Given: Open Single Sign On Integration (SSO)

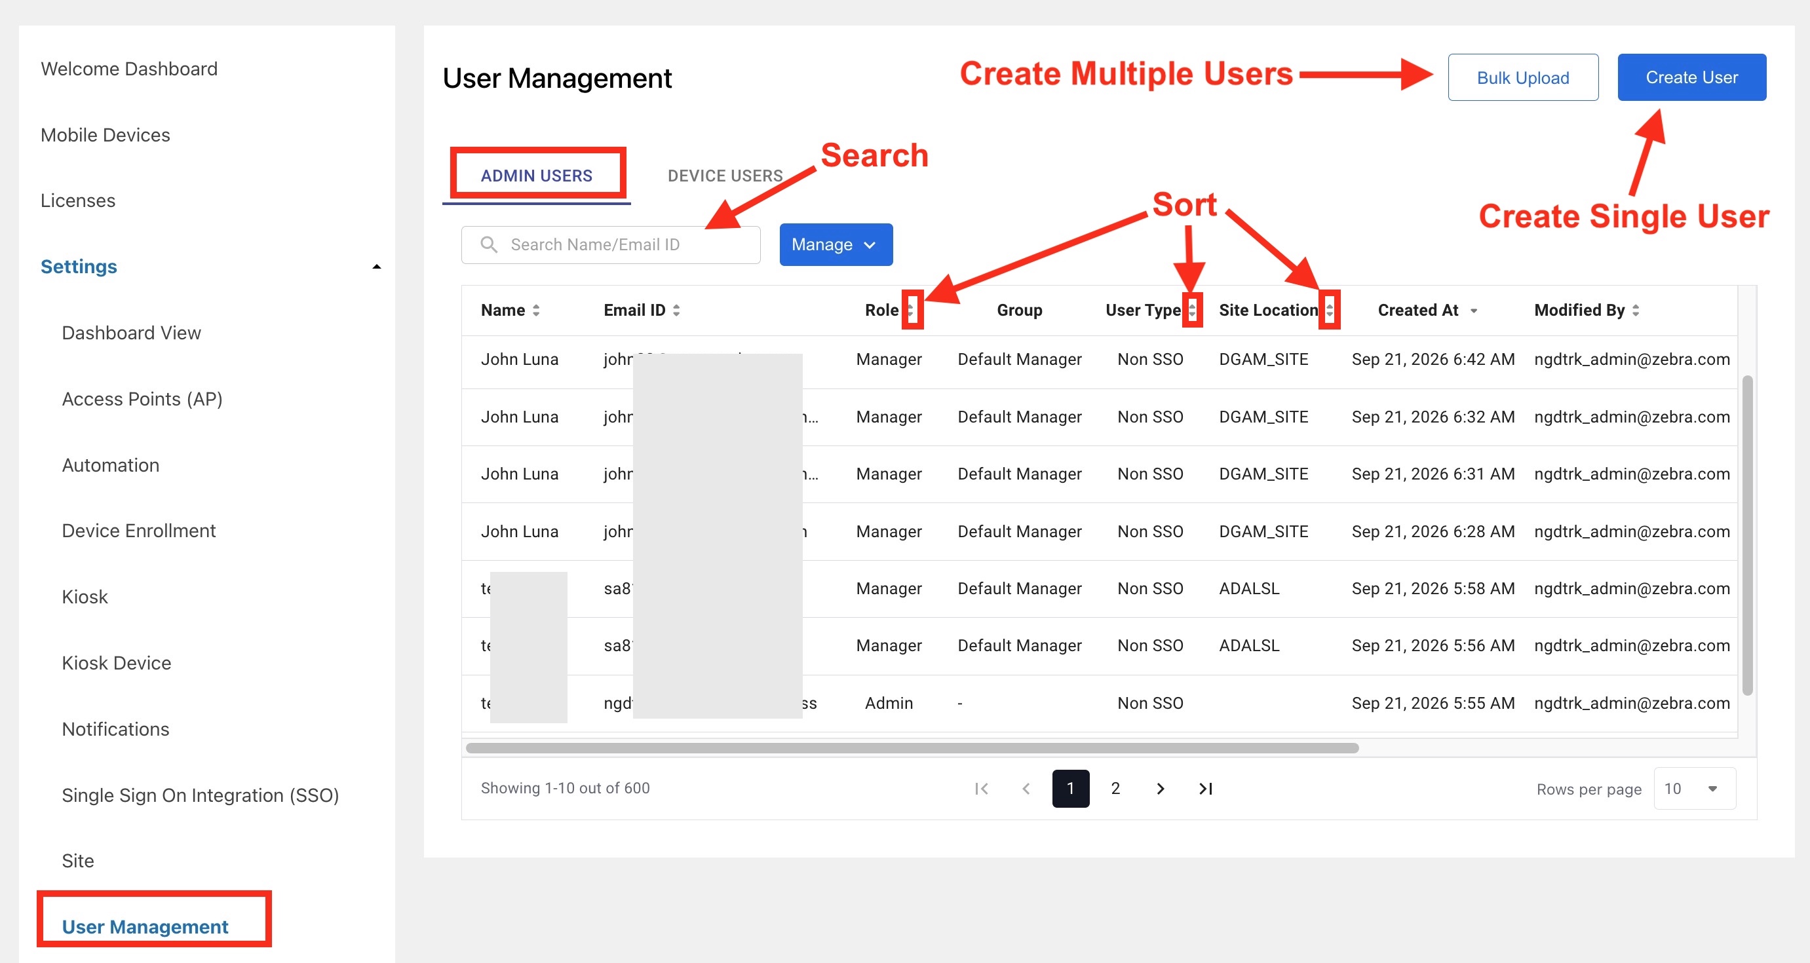Looking at the screenshot, I should pos(201,795).
